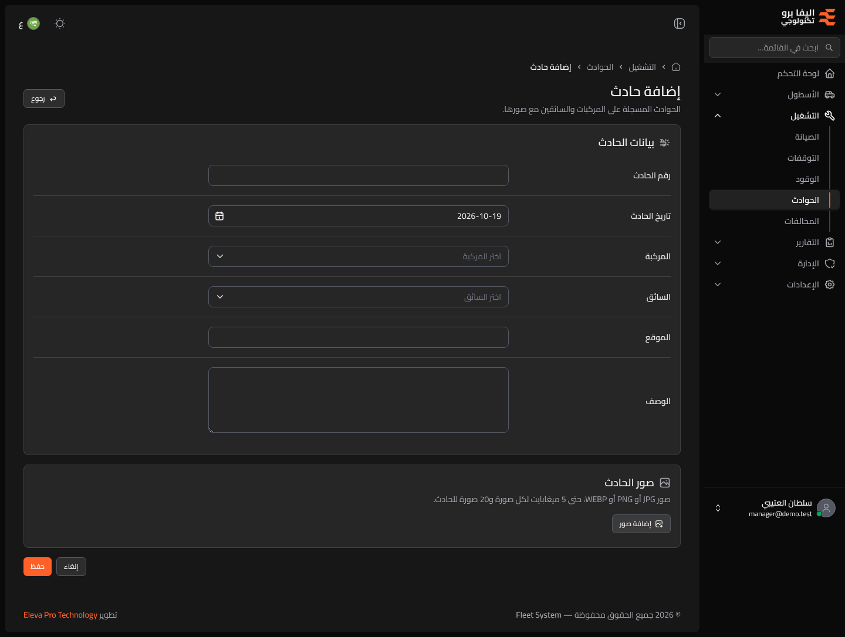845x637 pixels.
Task: Click the fleet truck icon
Action: (830, 94)
